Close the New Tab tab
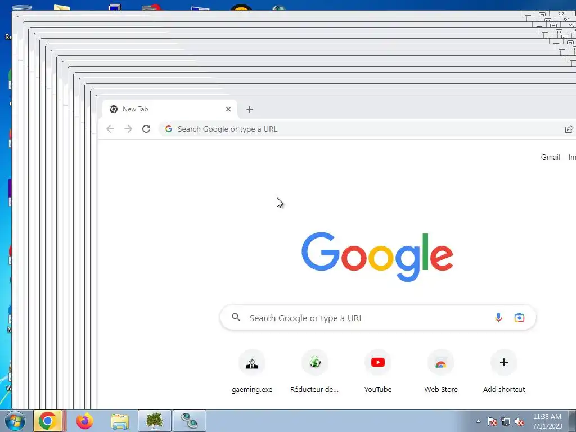The width and height of the screenshot is (576, 432). point(228,109)
